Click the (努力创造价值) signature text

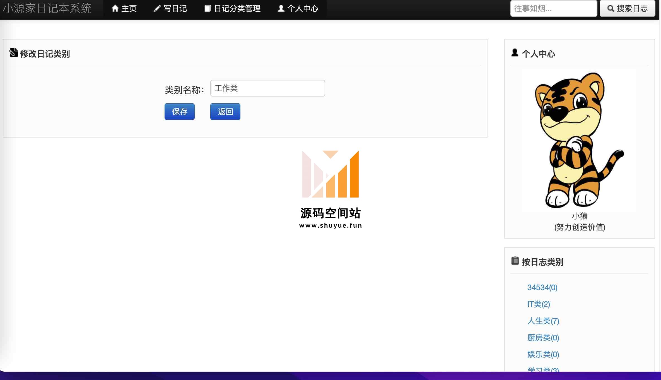click(x=580, y=227)
